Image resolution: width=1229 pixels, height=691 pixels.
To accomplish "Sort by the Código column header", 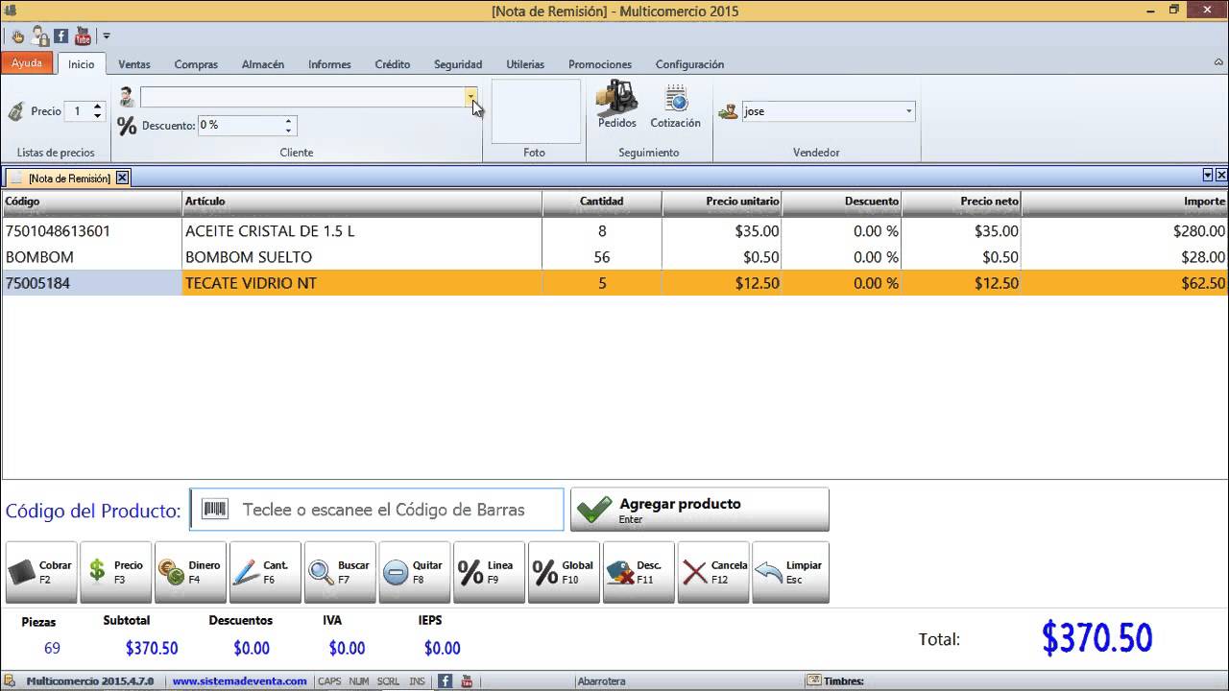I will (92, 202).
